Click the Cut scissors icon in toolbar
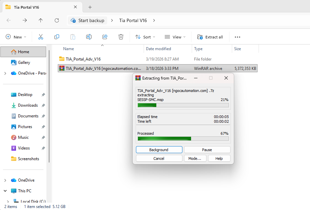The width and height of the screenshot is (310, 210). click(x=41, y=37)
